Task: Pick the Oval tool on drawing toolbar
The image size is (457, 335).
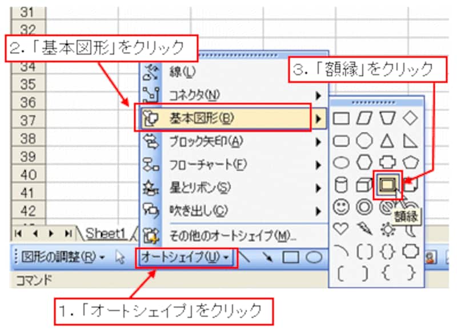Action: [x=314, y=258]
